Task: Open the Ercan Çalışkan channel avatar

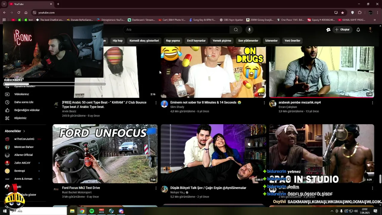Action: pyautogui.click(x=272, y=104)
